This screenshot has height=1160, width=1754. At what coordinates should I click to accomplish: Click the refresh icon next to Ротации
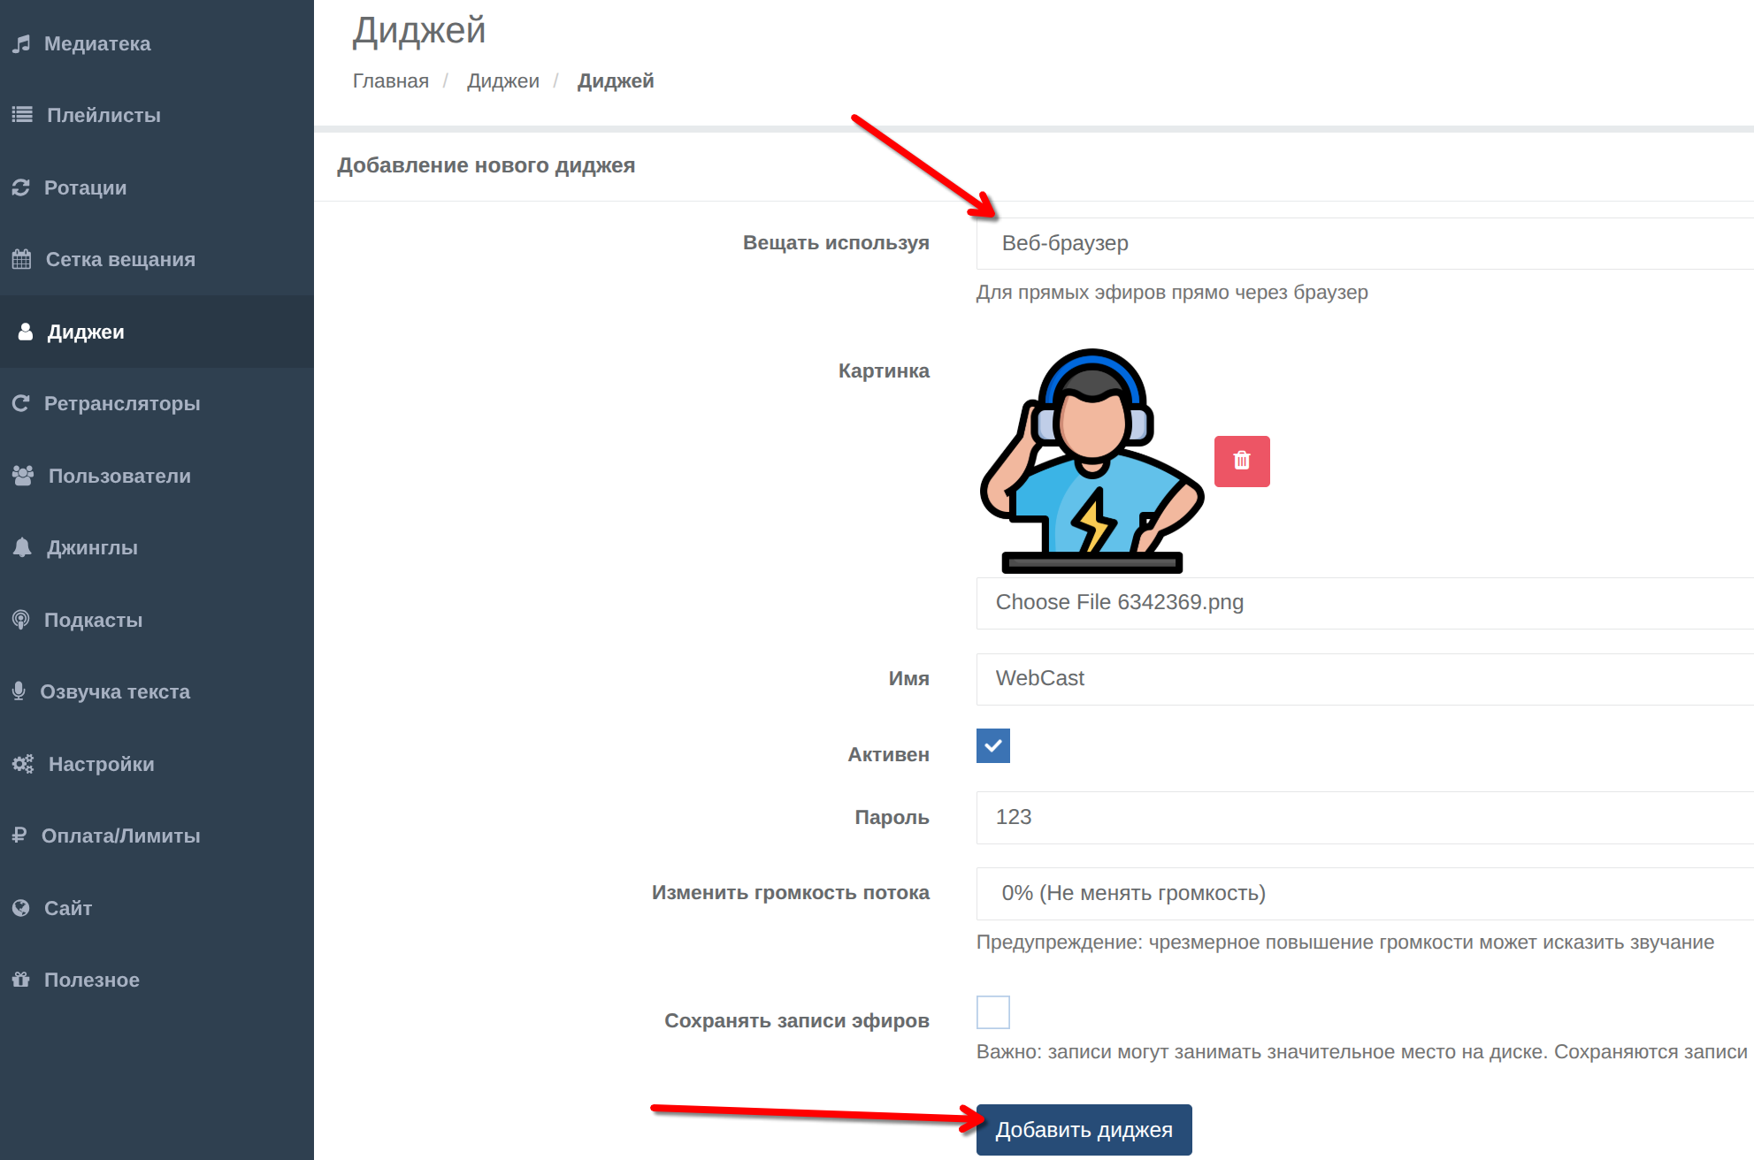[21, 187]
